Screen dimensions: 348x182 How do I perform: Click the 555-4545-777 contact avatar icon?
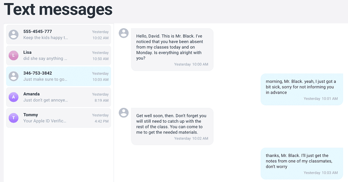point(13,35)
